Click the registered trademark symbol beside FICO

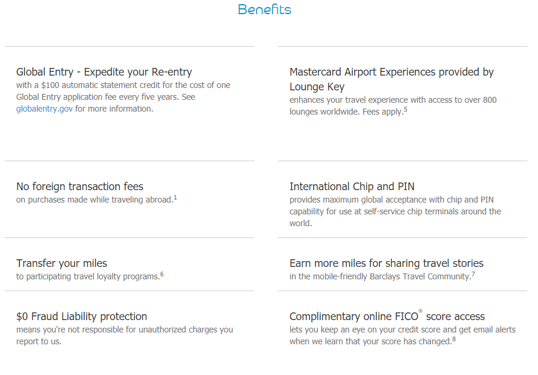click(x=422, y=311)
